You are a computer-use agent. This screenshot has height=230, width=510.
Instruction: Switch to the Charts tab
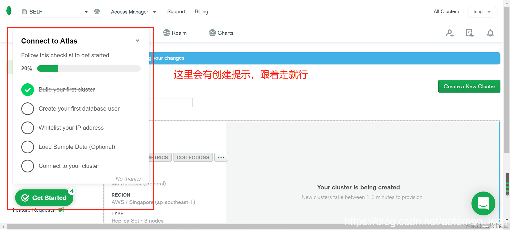coord(221,33)
